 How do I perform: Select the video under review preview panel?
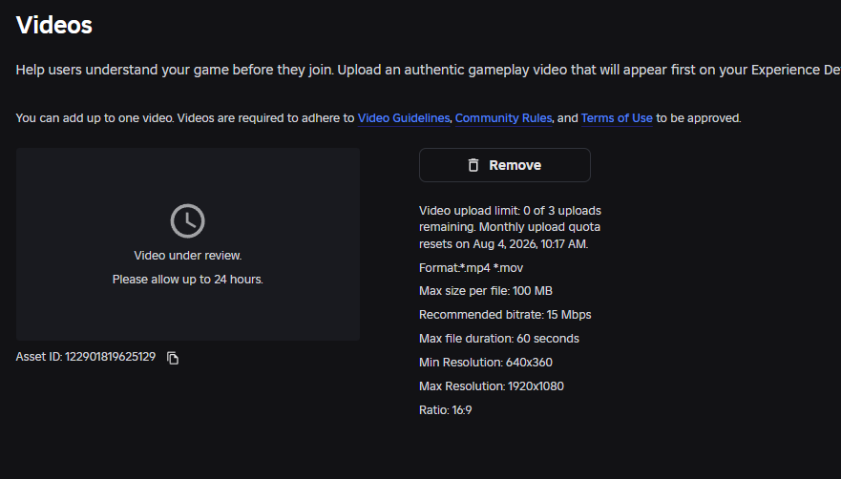188,244
